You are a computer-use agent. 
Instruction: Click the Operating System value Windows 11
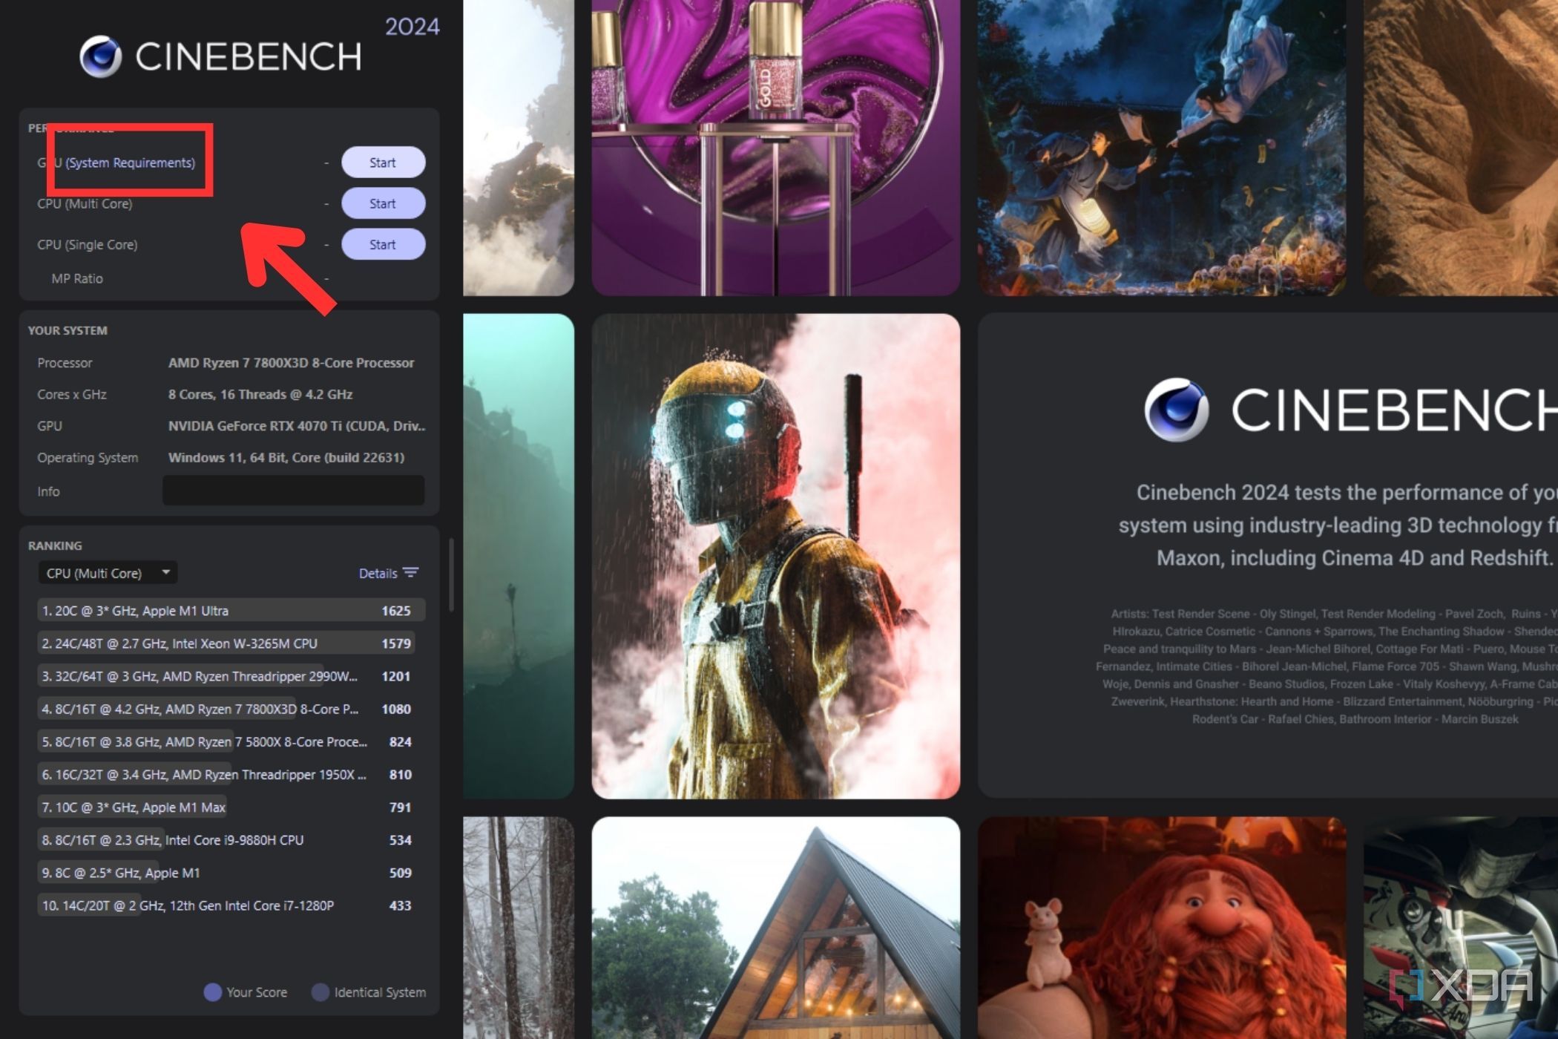(x=286, y=457)
